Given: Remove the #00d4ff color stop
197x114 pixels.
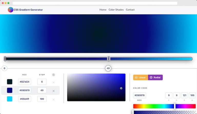Looking at the screenshot, I should pos(54,99).
